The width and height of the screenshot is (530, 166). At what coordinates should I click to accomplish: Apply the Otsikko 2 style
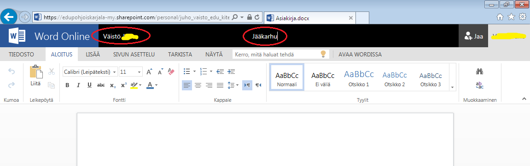click(395, 79)
